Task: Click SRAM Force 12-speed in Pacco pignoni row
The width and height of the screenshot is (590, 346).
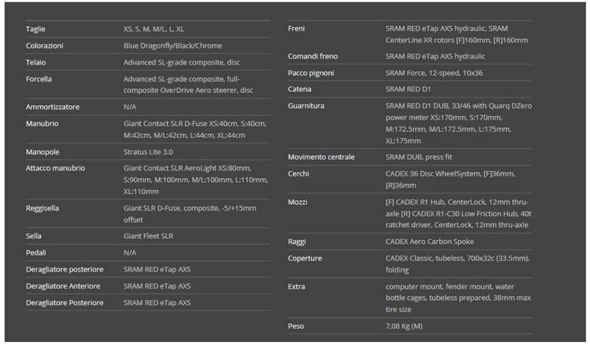Action: point(434,73)
